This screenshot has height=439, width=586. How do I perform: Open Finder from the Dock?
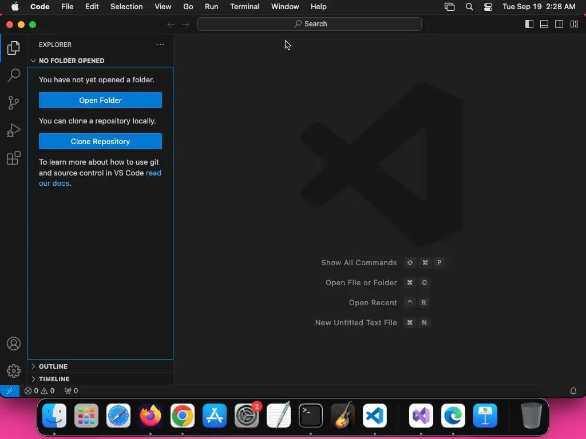coord(54,416)
